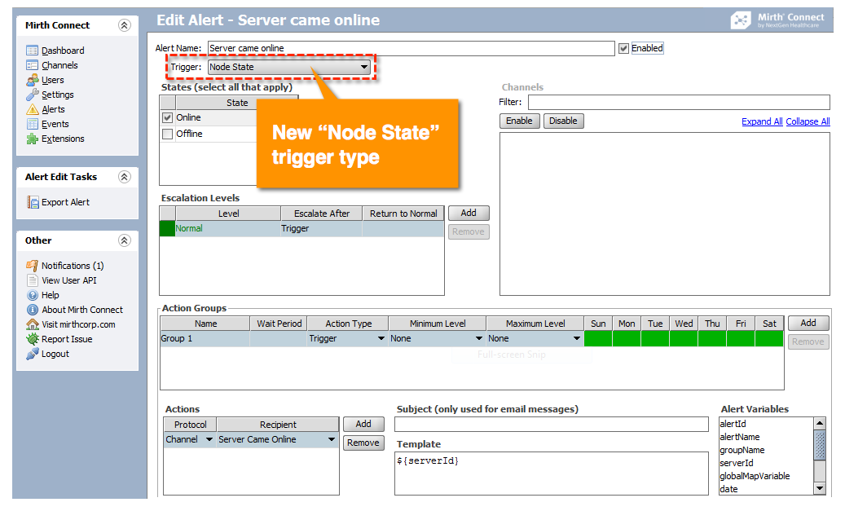Click the Channels Filter input field
Screen dimensions: 845x511
click(x=679, y=103)
